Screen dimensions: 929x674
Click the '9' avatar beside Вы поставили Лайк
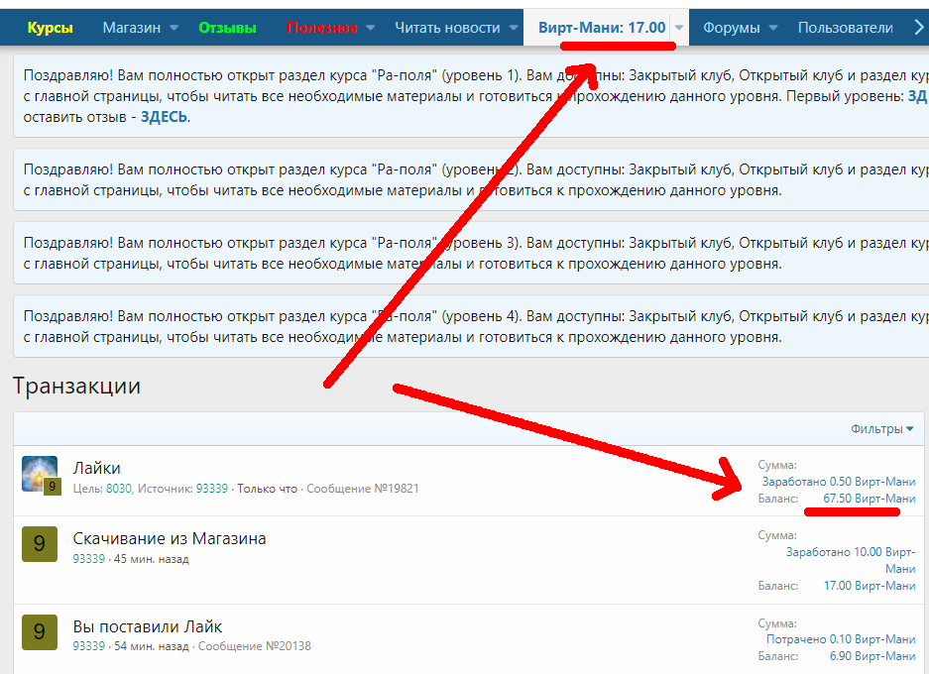pos(40,631)
